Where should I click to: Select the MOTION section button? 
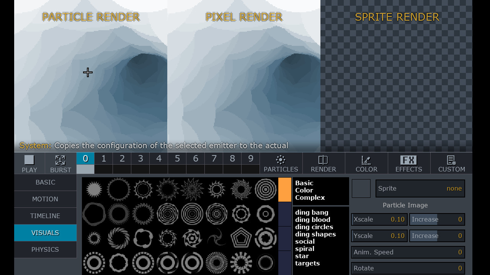click(x=45, y=199)
